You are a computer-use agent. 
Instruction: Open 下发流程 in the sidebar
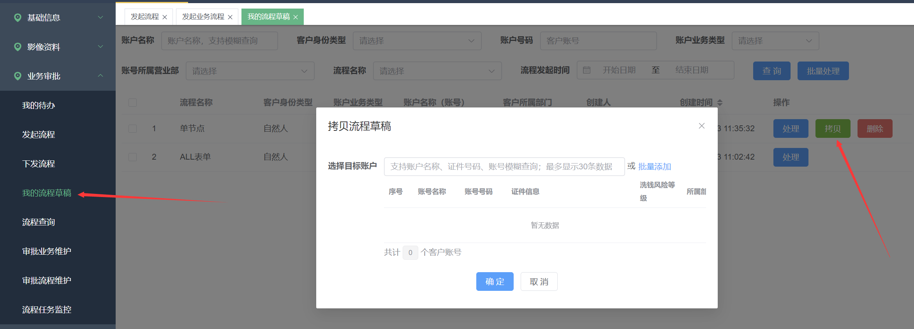point(39,164)
